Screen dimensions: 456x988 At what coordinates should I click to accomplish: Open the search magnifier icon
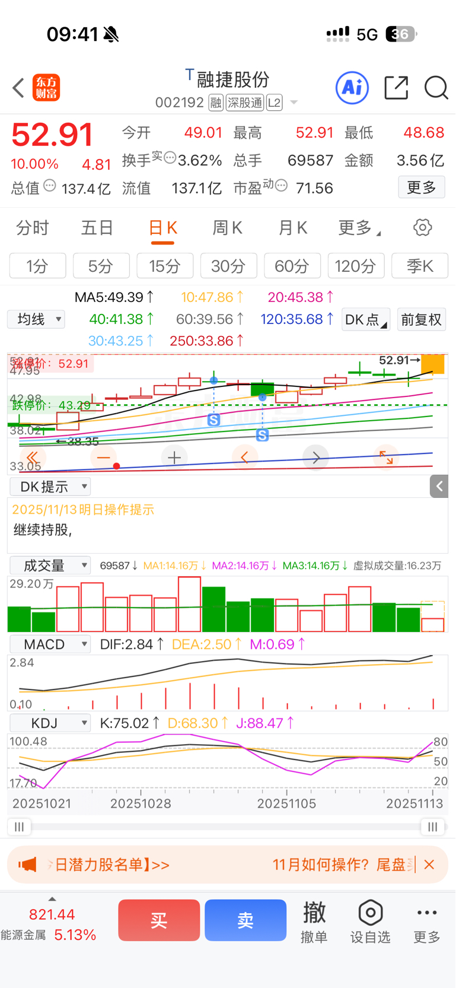[436, 88]
